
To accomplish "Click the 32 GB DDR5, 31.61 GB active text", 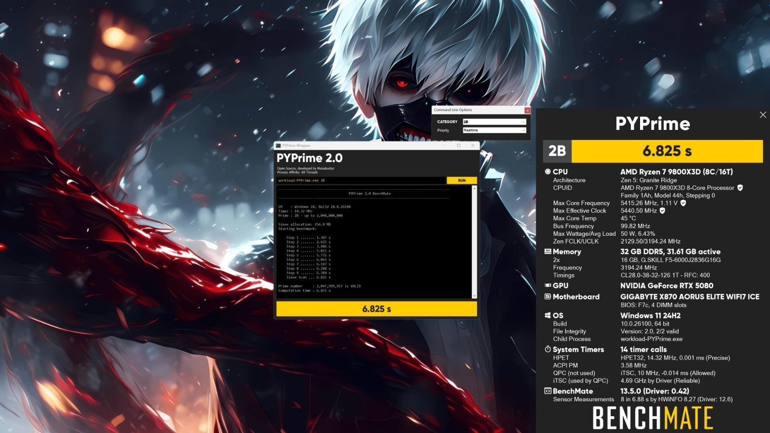I will [x=670, y=252].
